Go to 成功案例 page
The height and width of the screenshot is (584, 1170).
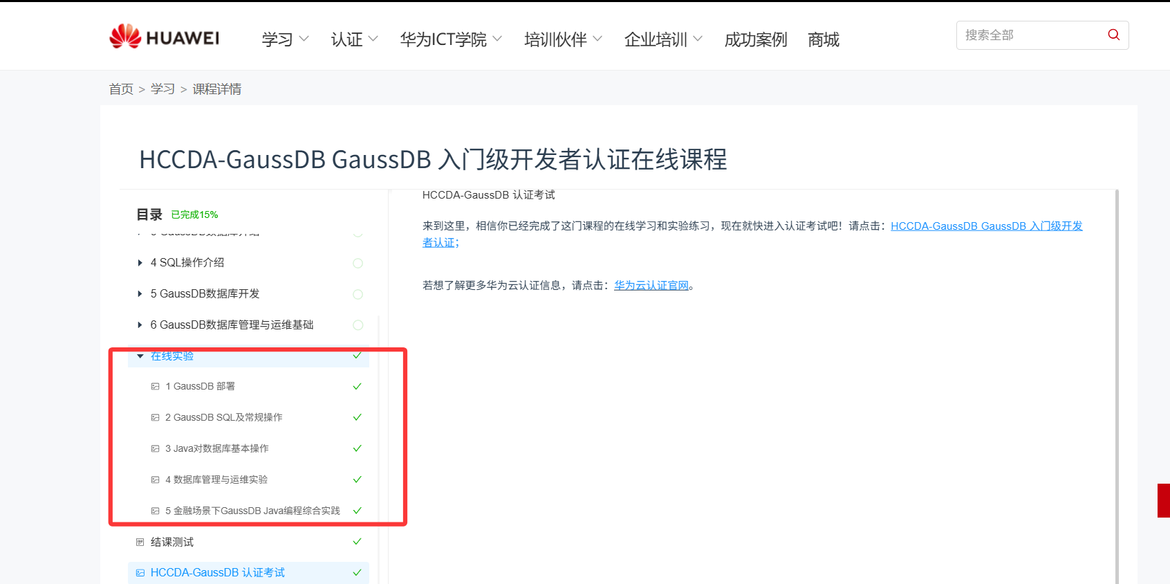[x=756, y=39]
